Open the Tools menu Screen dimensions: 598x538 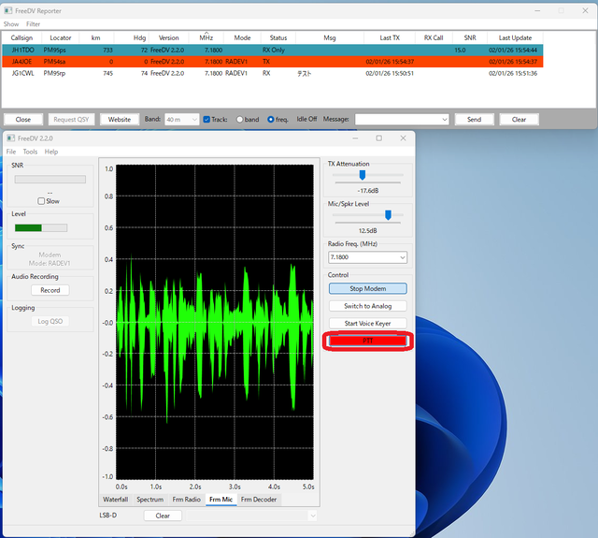(31, 152)
